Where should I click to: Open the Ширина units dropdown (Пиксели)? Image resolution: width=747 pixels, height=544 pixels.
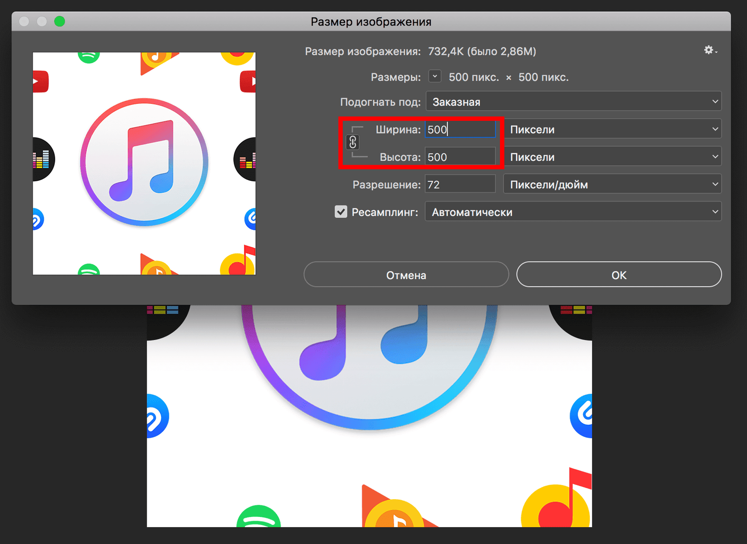tap(612, 130)
